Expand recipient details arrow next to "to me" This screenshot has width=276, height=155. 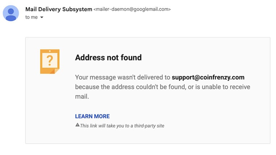[x=42, y=17]
